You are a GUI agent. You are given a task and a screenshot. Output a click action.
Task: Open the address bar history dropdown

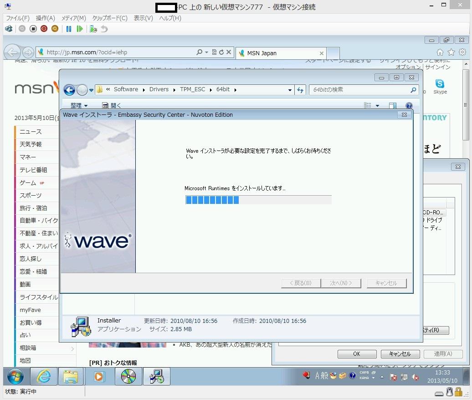coord(290,90)
